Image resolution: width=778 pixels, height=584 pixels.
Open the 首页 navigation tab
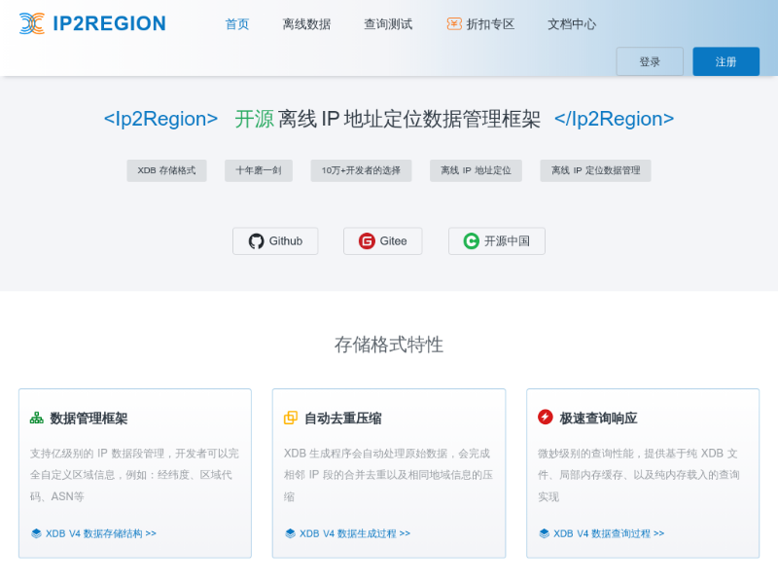click(x=237, y=24)
